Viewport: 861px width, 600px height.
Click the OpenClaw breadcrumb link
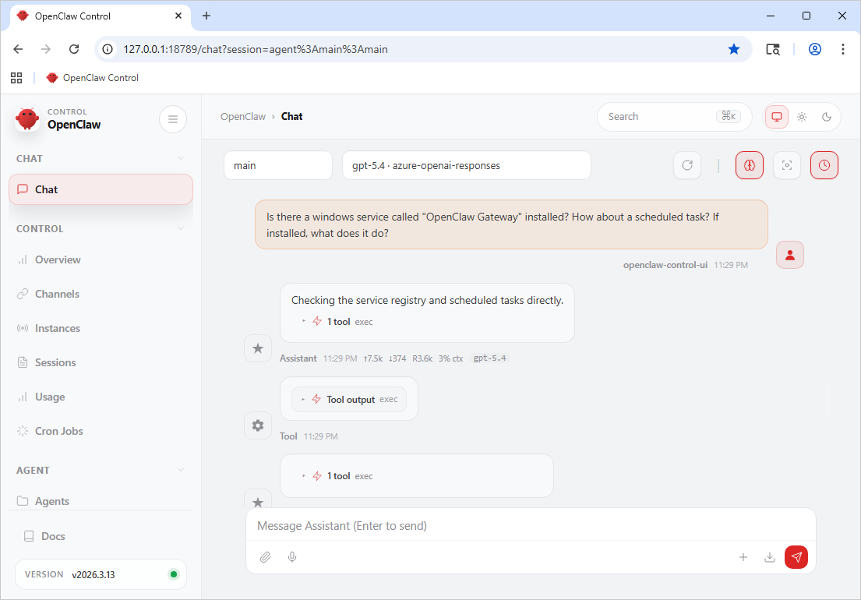tap(242, 117)
